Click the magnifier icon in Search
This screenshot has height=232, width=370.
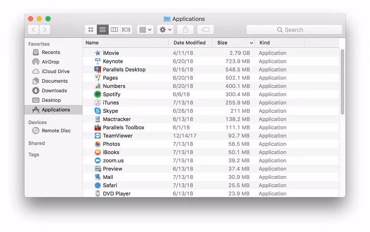click(x=280, y=30)
